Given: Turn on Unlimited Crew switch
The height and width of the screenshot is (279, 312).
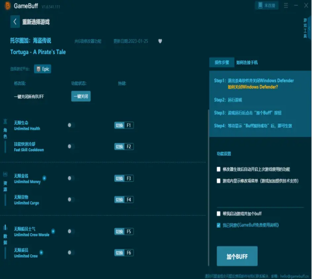Looking at the screenshot, I should click(71, 253).
